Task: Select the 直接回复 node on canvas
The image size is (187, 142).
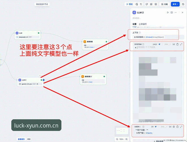Action: pos(95,44)
